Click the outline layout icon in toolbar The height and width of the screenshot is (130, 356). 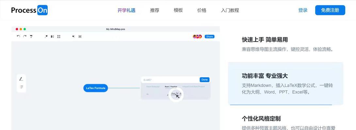click(53, 36)
